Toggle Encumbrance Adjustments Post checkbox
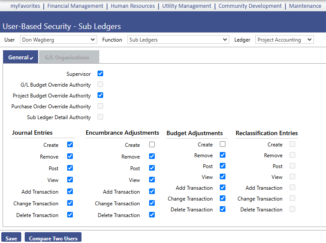326x243 pixels. [x=152, y=168]
